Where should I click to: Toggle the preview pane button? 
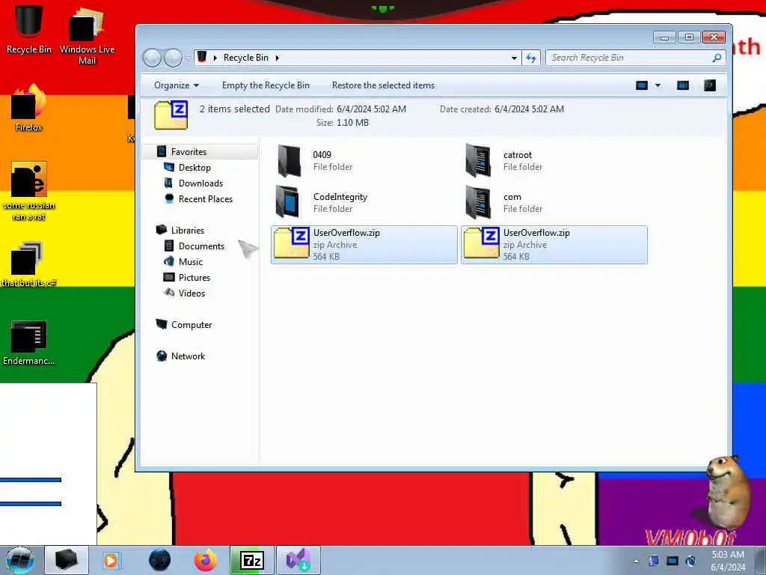tap(682, 85)
